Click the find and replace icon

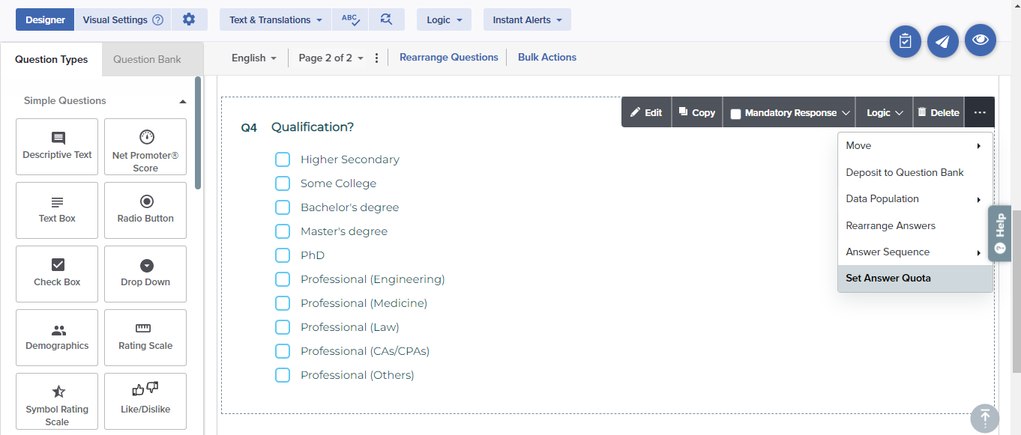[x=386, y=19]
